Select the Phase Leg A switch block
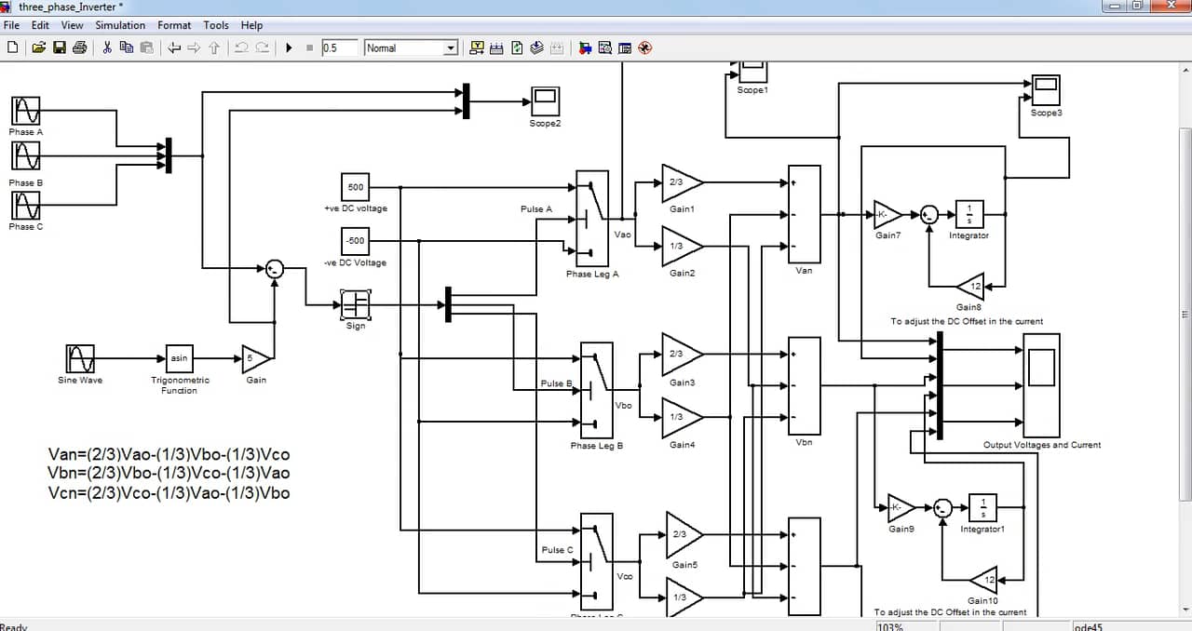The width and height of the screenshot is (1192, 631). pyautogui.click(x=592, y=219)
